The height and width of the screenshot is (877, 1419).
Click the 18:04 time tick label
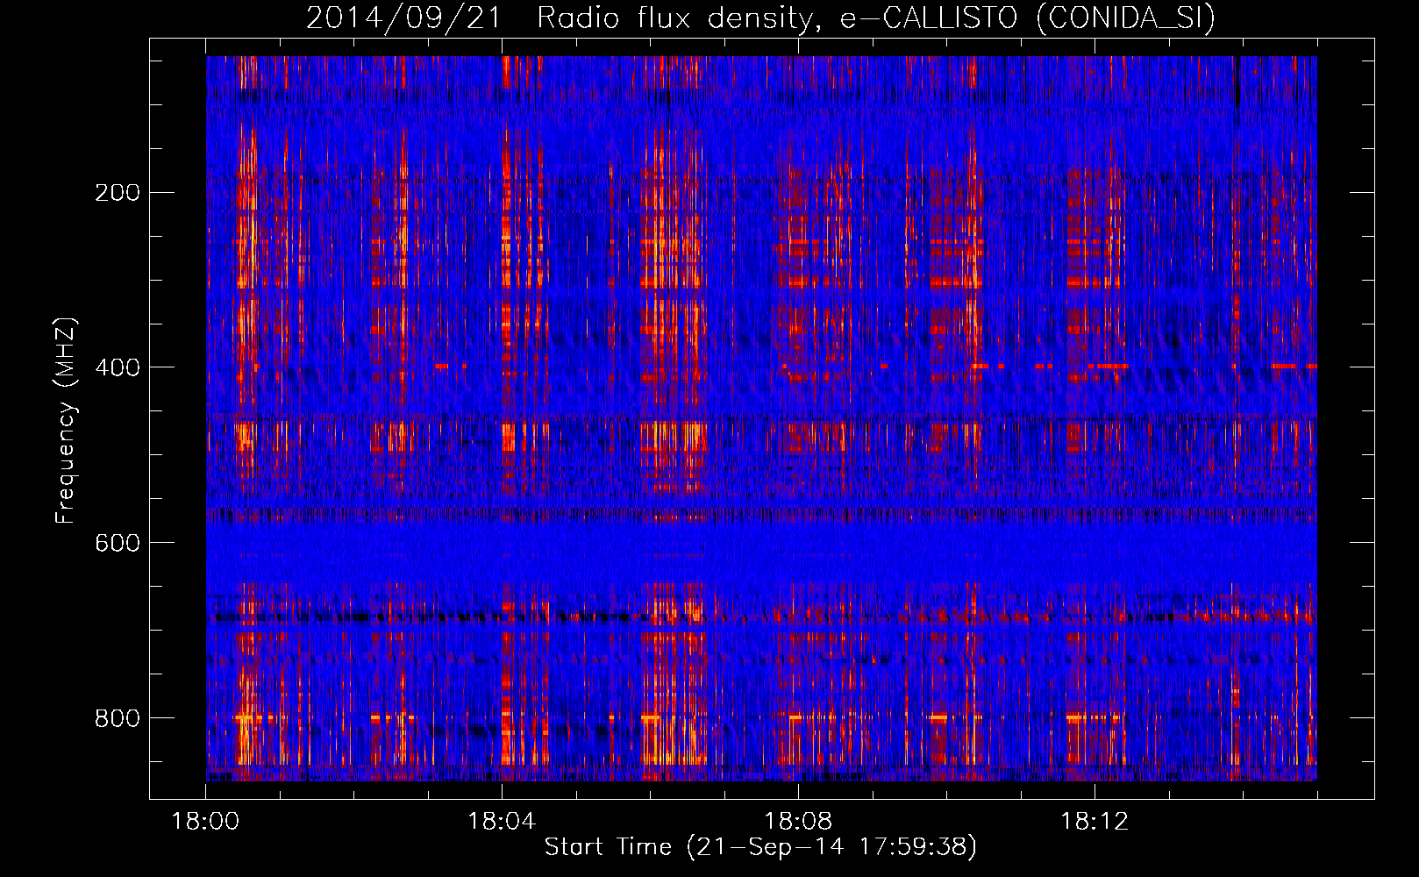coord(502,822)
